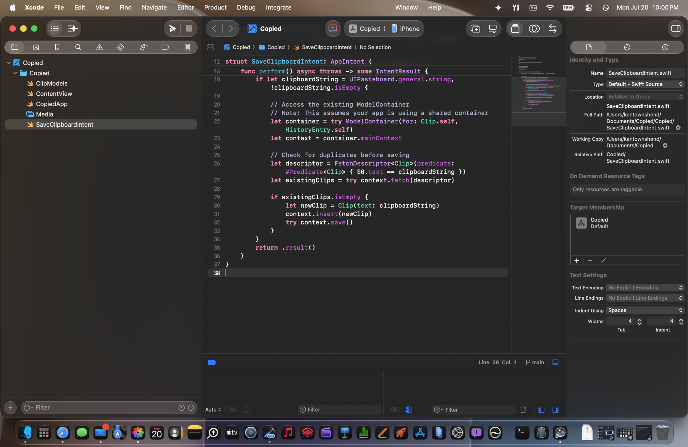The width and height of the screenshot is (688, 447).
Task: Select the Media asset catalog
Action: (45, 114)
